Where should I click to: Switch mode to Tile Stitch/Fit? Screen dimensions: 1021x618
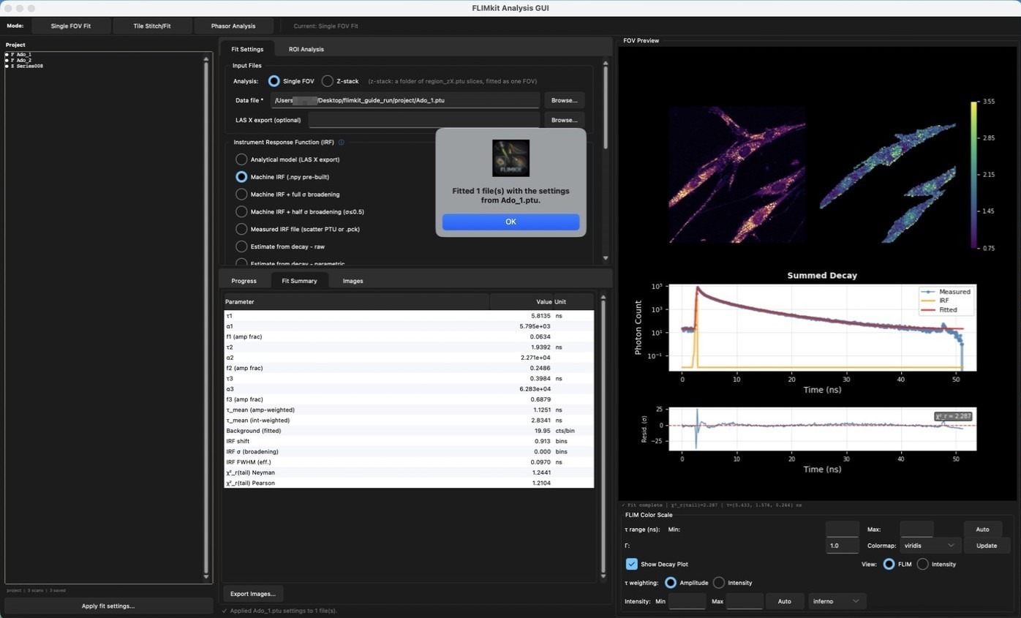click(152, 26)
